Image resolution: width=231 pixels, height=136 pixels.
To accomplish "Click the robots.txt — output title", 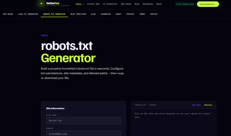I will pyautogui.click(x=145, y=105).
